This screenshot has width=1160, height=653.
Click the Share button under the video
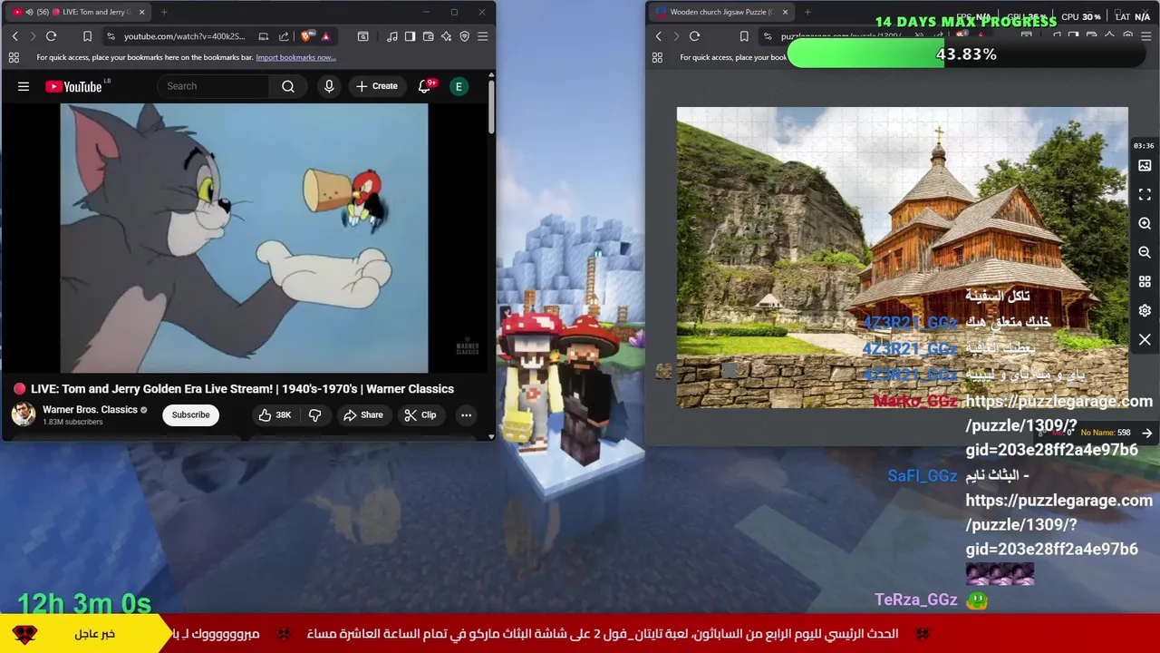(x=363, y=414)
